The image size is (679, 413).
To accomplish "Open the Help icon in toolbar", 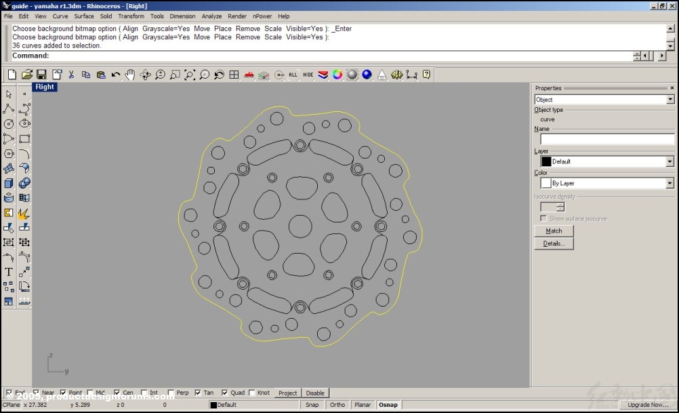I will click(x=426, y=75).
